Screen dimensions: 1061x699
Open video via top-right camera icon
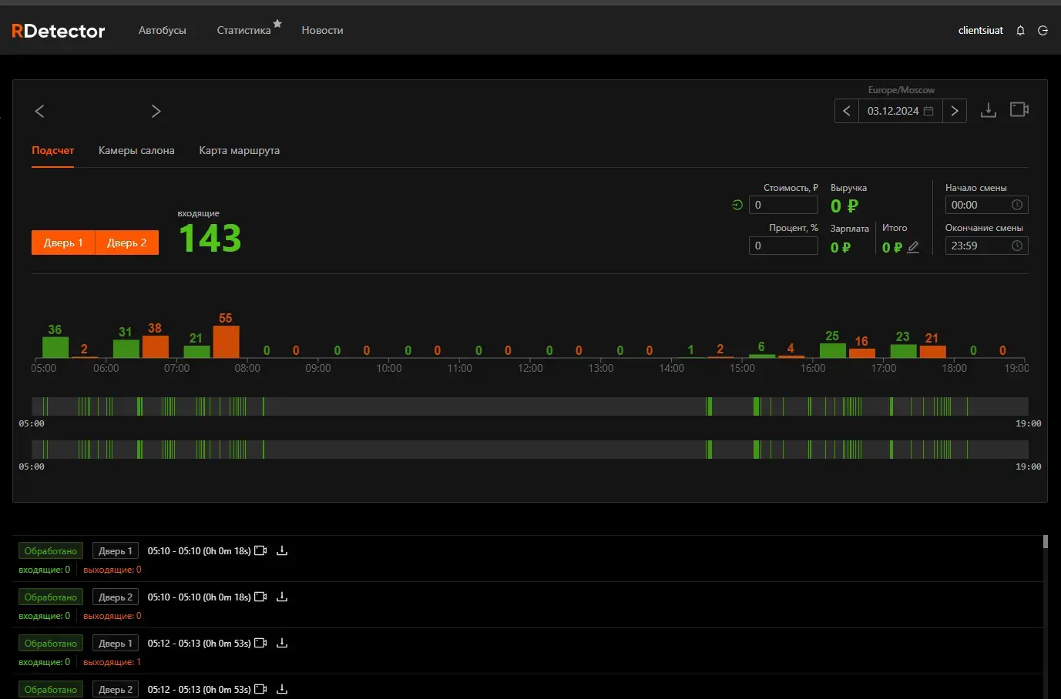pyautogui.click(x=1019, y=110)
